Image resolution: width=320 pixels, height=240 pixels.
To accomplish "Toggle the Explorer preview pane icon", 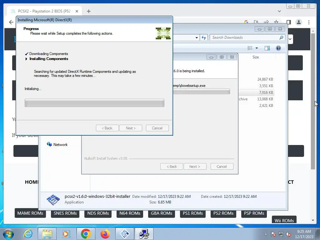I will [267, 48].
